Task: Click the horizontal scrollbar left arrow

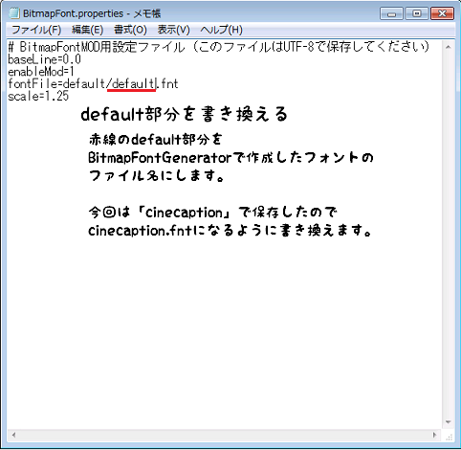Action: pyautogui.click(x=13, y=435)
